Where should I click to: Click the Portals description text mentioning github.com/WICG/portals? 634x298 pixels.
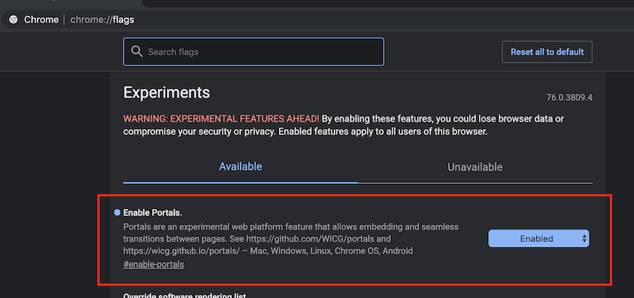291,239
